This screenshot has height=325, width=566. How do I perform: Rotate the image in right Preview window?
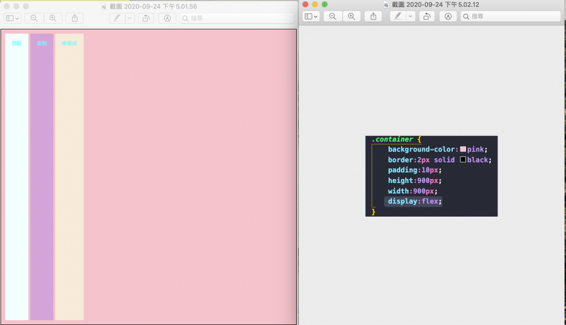point(427,16)
